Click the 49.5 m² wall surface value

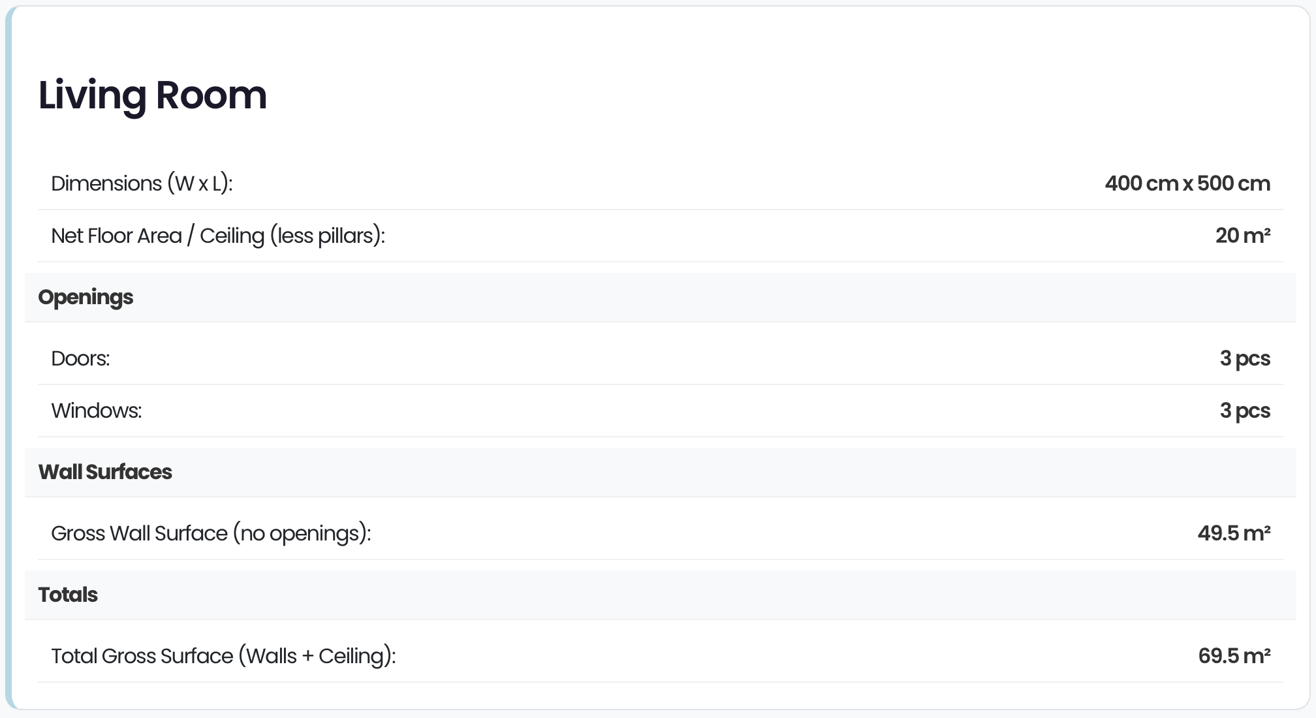pos(1234,533)
